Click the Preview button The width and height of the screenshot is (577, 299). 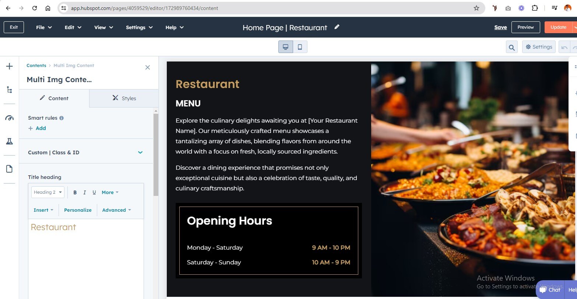pos(525,27)
